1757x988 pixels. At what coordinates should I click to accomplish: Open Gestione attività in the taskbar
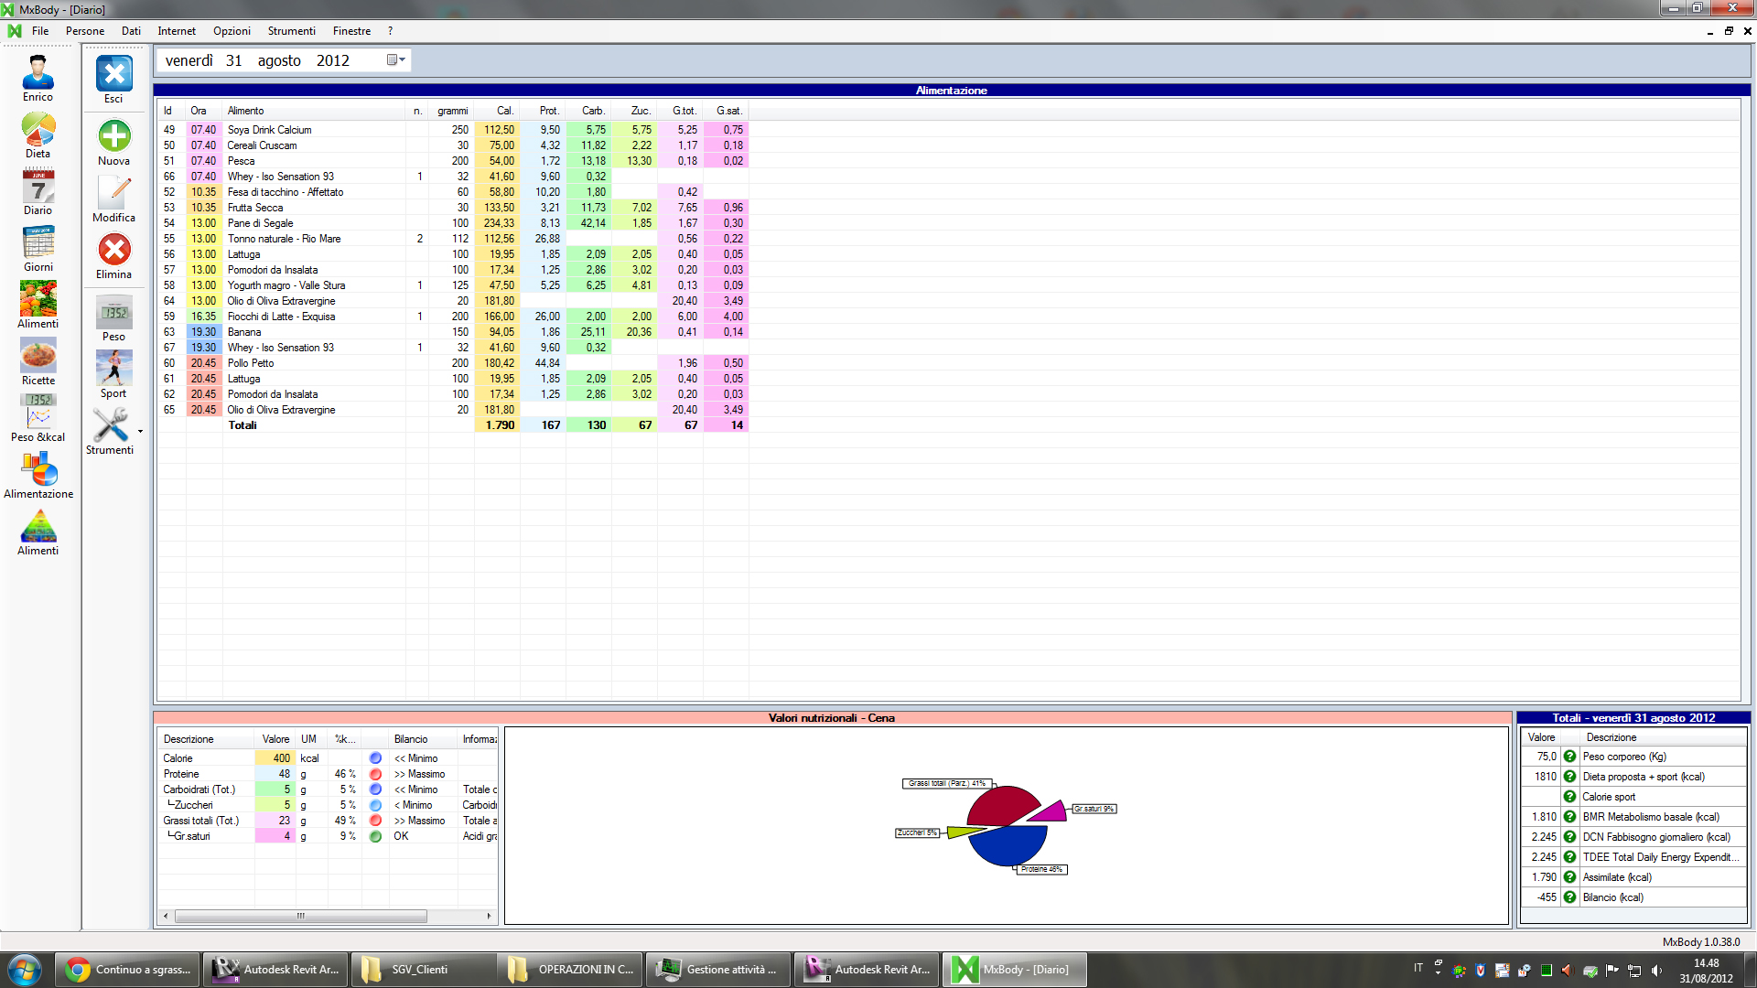click(718, 970)
